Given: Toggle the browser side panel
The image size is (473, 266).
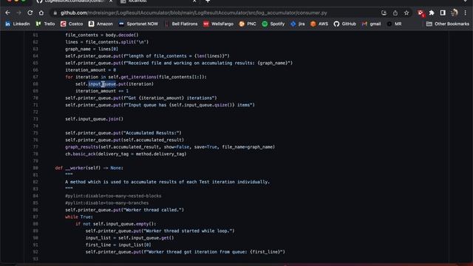Looking at the screenshot, I should click(443, 13).
